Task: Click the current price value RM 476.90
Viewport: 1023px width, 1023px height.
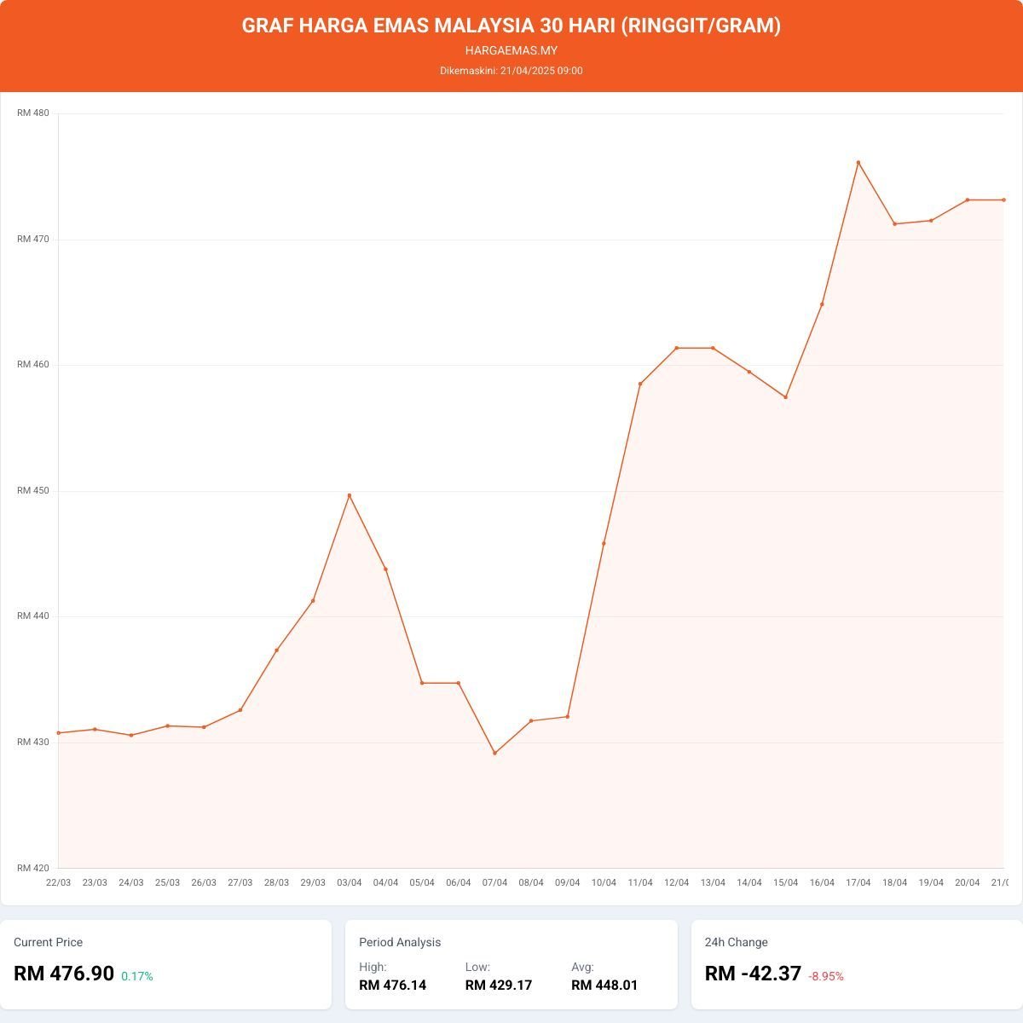Action: (x=64, y=973)
